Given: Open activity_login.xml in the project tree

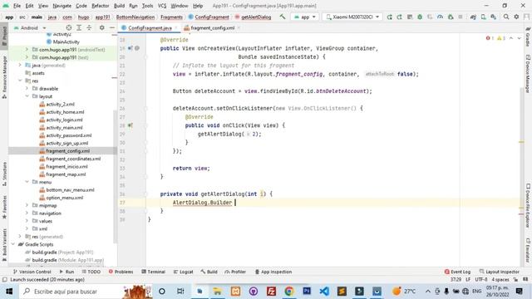Looking at the screenshot, I should (65, 120).
